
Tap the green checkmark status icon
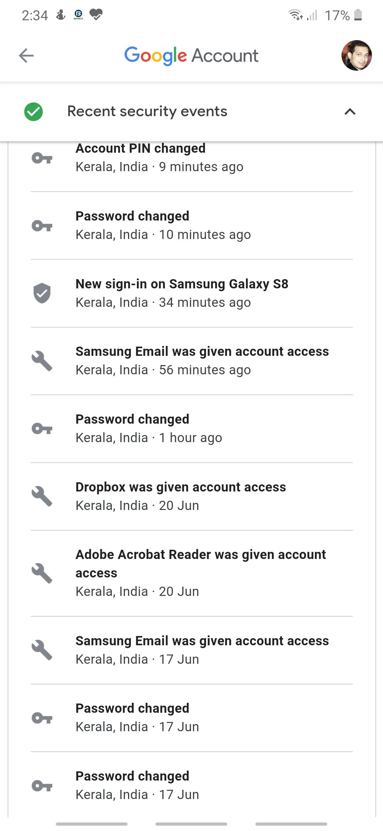[x=34, y=112]
